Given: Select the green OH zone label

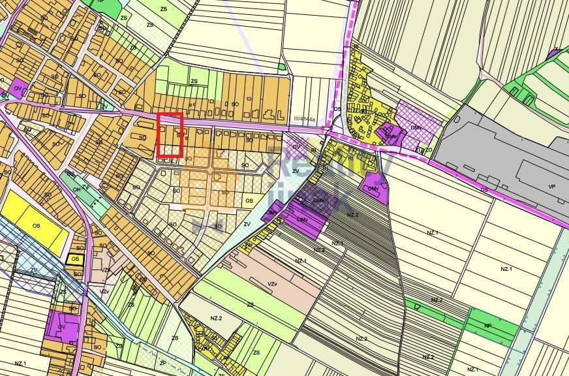Looking at the screenshot, I should click(x=76, y=189).
